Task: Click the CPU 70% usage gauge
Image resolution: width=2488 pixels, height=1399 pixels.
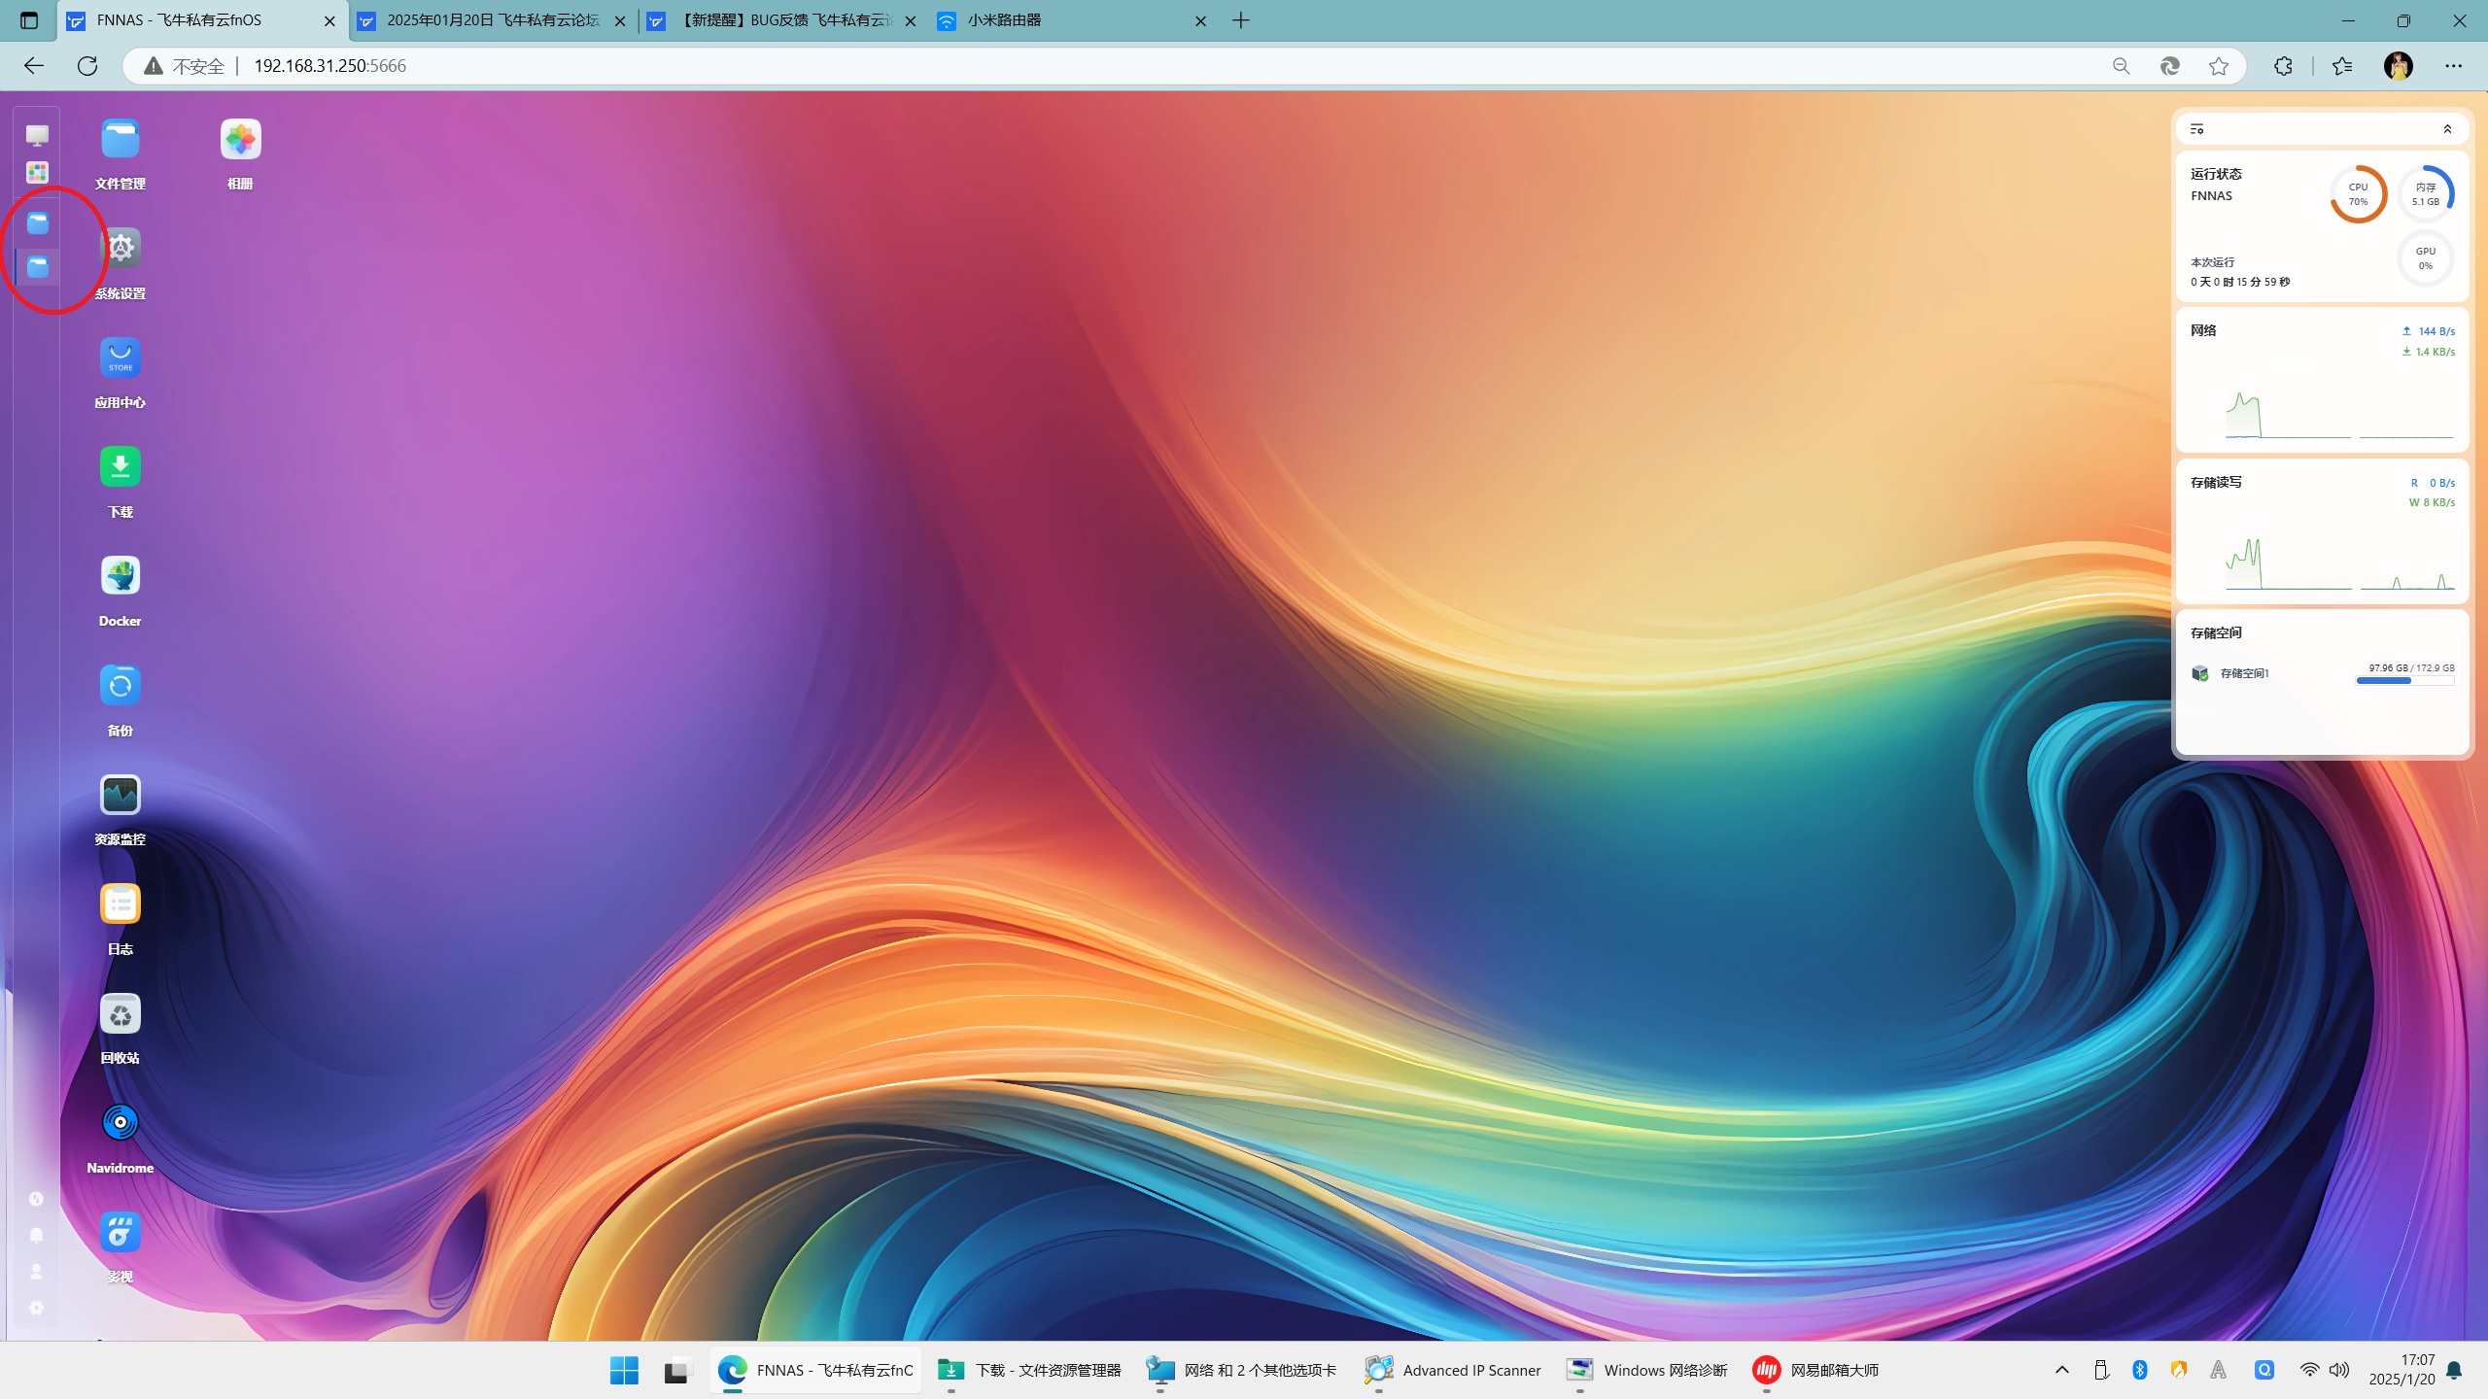Action: click(x=2358, y=194)
